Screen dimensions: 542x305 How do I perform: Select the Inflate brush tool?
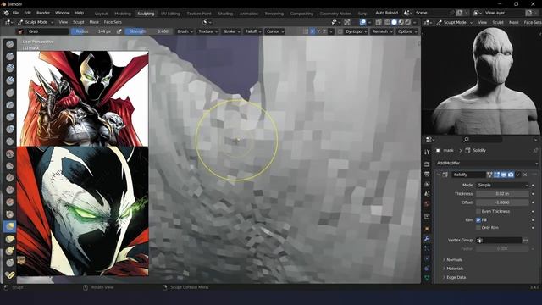10,117
